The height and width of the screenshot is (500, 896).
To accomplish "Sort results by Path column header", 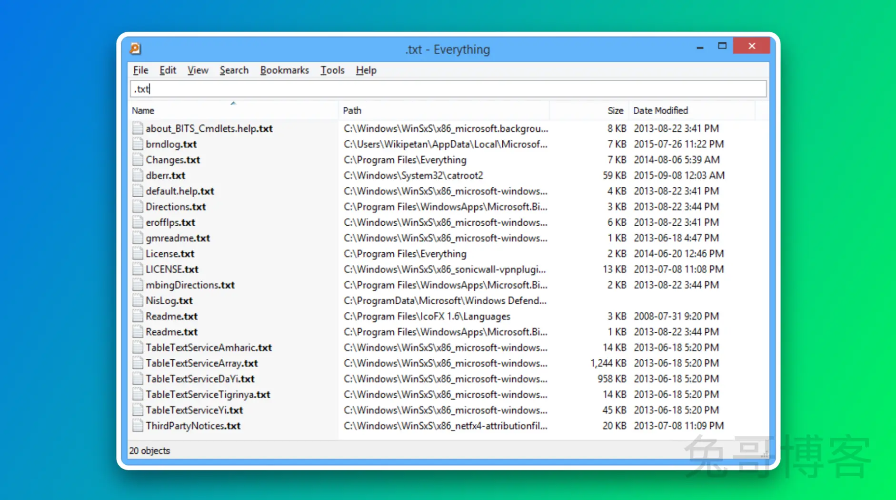I will point(444,110).
